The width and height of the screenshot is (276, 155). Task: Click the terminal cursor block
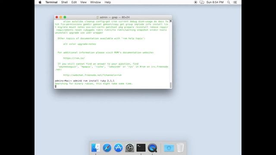(x=56, y=87)
